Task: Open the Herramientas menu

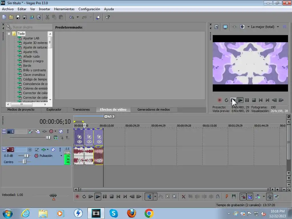Action: click(64, 9)
